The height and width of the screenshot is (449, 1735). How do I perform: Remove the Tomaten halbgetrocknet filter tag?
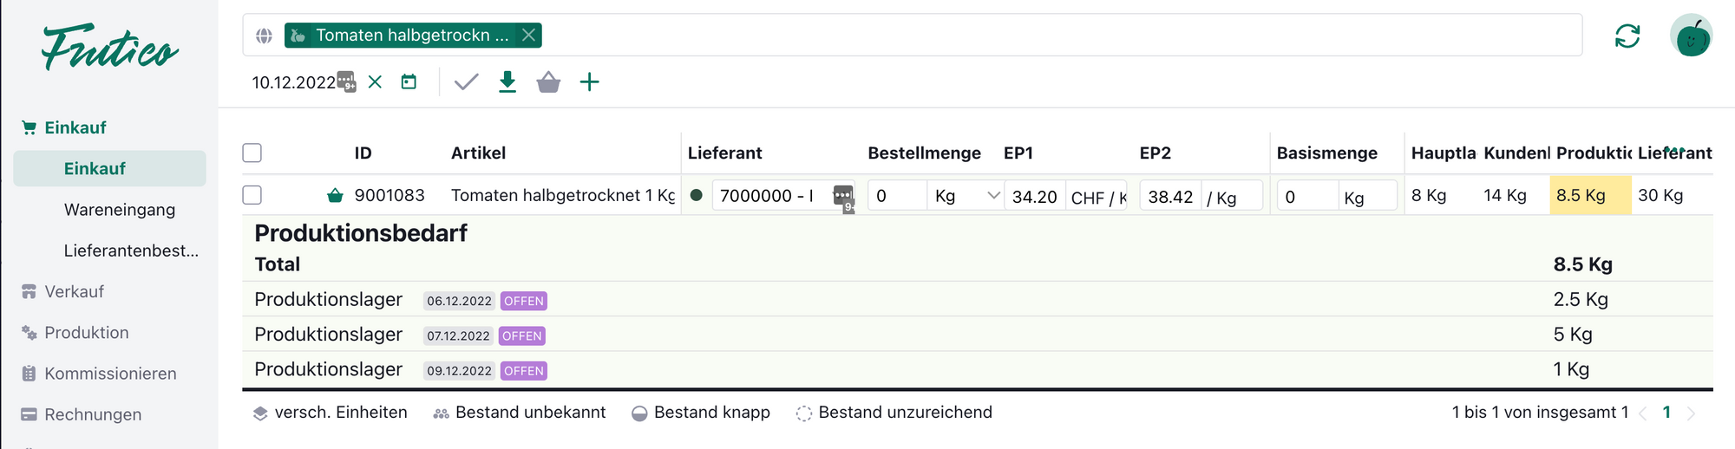pos(528,36)
